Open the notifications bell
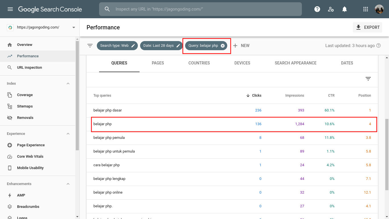This screenshot has height=219, width=389. pos(345,9)
